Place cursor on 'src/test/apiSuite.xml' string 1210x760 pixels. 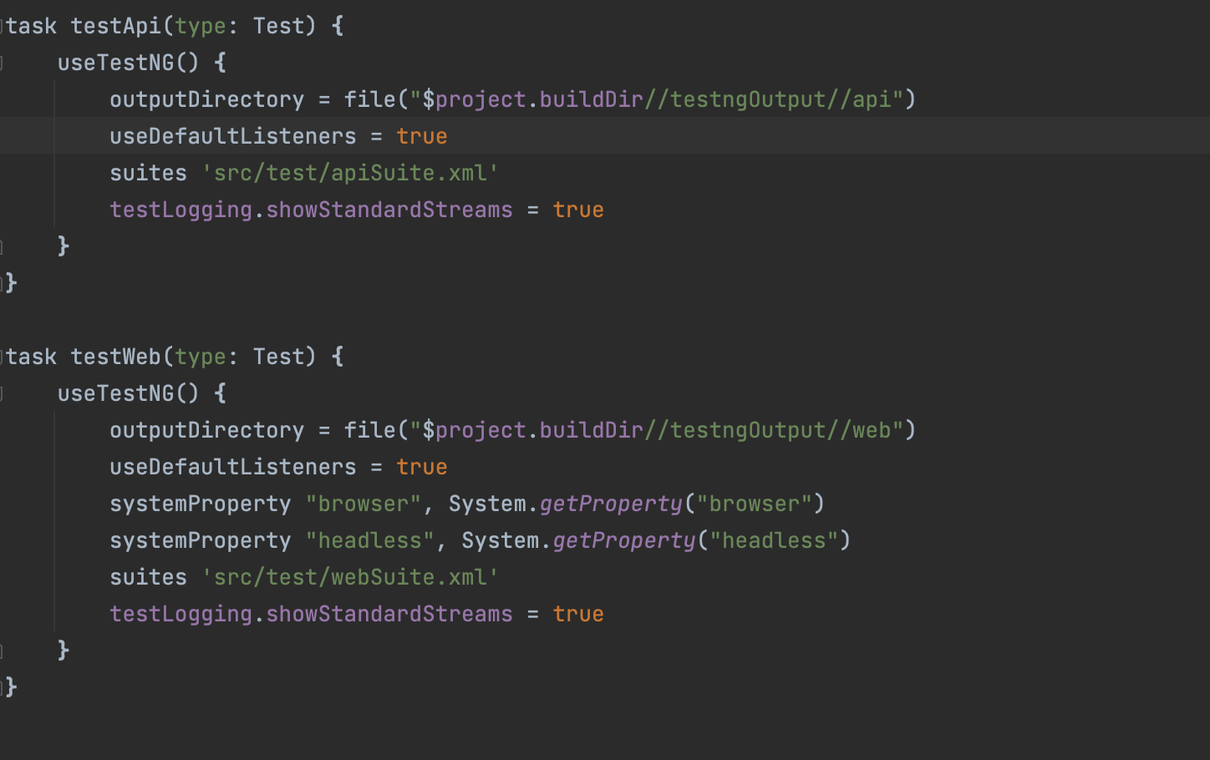350,173
